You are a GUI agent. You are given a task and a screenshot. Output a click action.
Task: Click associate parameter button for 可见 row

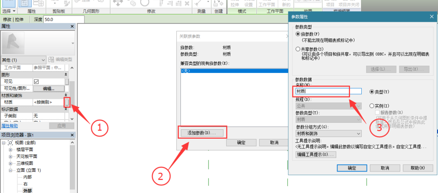(x=67, y=81)
